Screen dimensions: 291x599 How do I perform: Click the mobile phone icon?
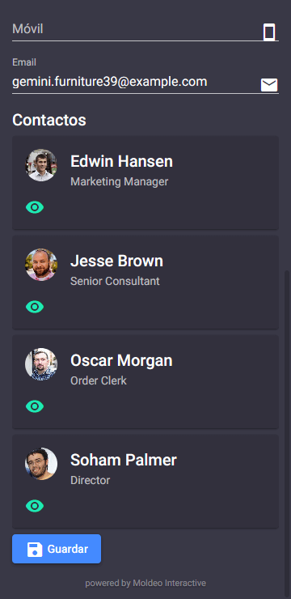click(x=269, y=32)
